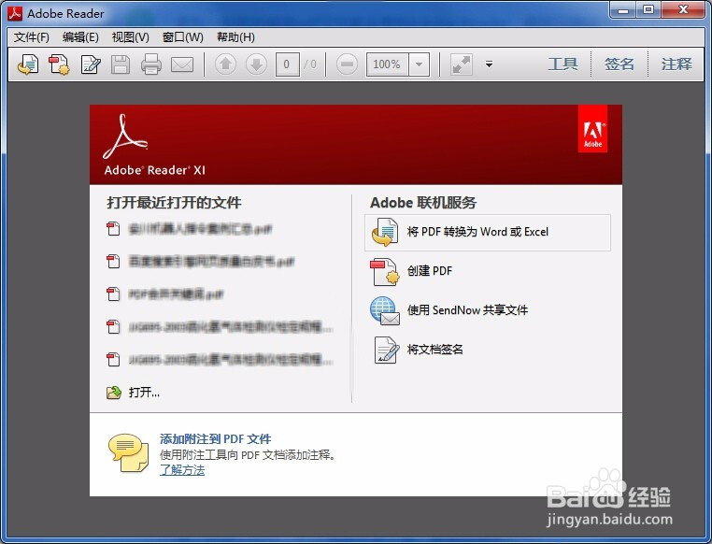Open the zoom level dropdown arrow
Screen dimensions: 712x544
tap(420, 64)
